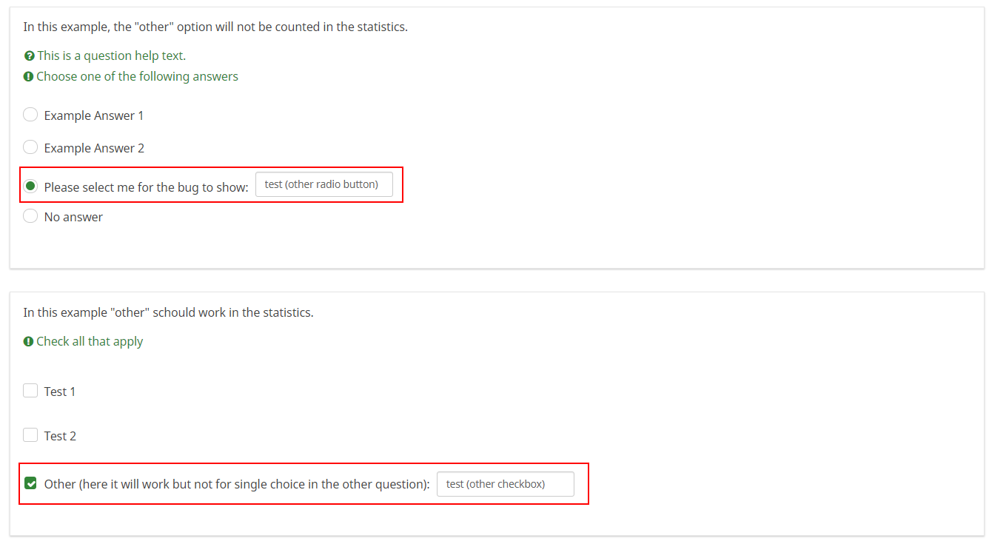Select the 'Example Answer 2' radio button
Image resolution: width=989 pixels, height=544 pixels.
tap(30, 147)
